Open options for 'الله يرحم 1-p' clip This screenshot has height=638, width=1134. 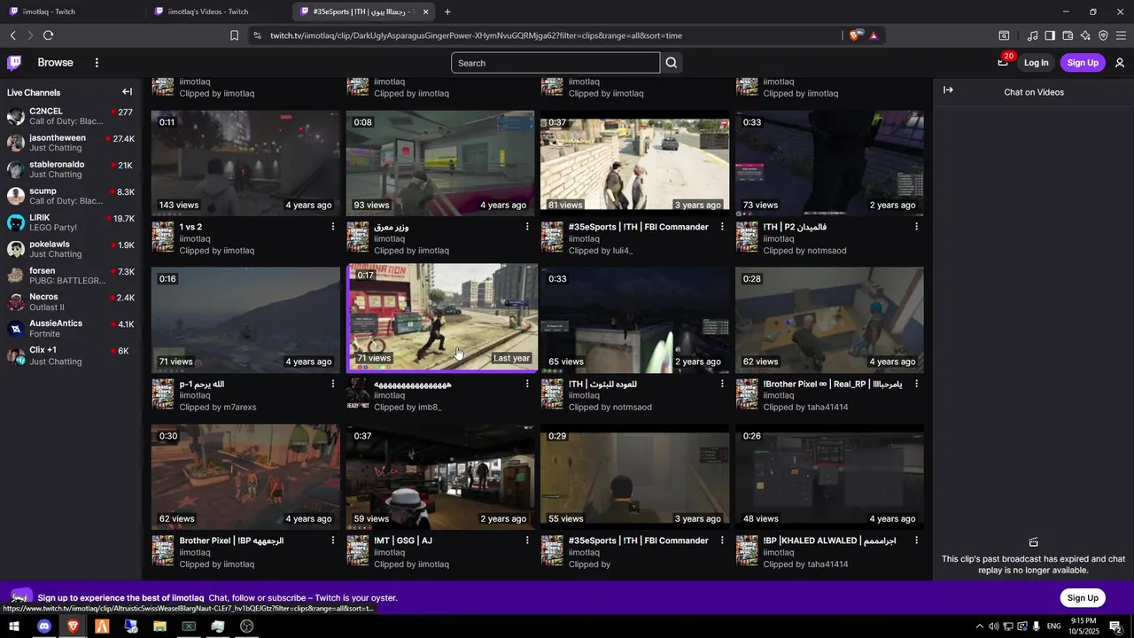coord(333,384)
